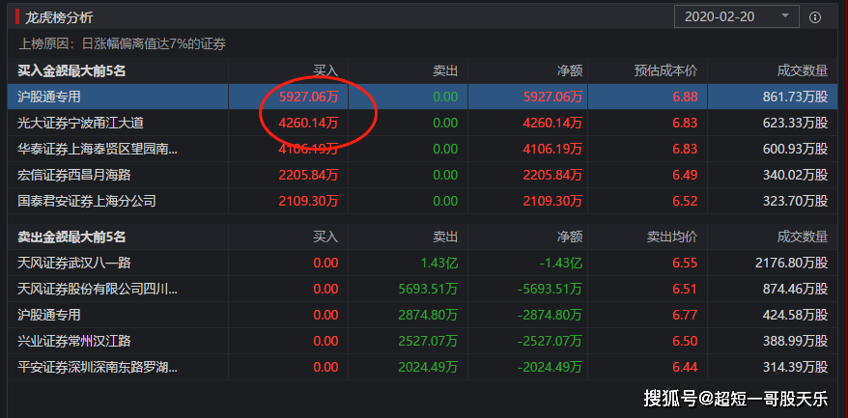Click the 龙虎榜分析 panel title
This screenshot has width=848, height=418.
pyautogui.click(x=60, y=17)
